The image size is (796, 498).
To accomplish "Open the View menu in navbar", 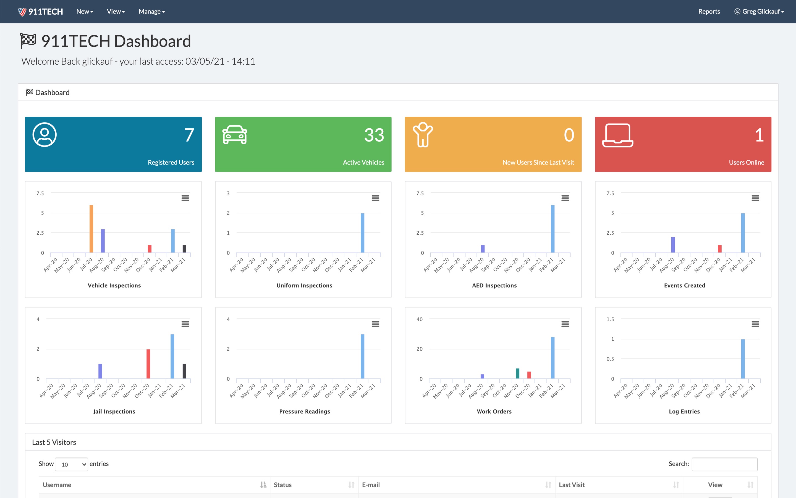I will [116, 12].
